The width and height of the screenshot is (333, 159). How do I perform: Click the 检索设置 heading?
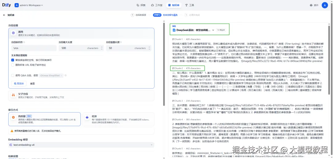tap(13, 156)
